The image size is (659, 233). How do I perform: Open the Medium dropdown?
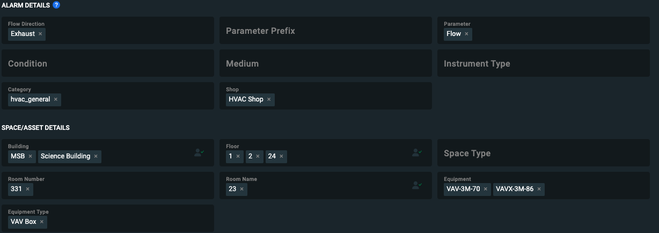pyautogui.click(x=325, y=63)
